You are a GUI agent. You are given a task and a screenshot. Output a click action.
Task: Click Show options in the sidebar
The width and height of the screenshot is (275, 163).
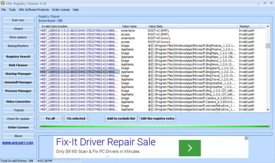pos(18,37)
